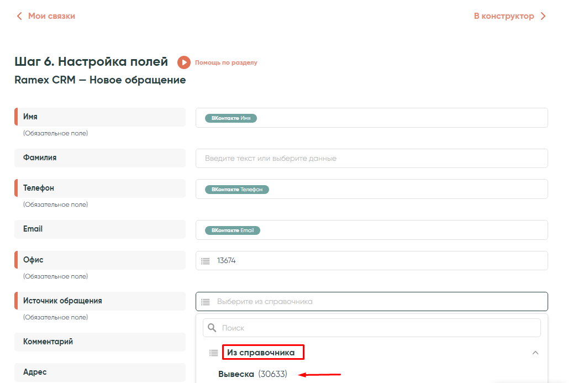
Task: Click the ВКонтакте Имя tag
Action: 231,118
